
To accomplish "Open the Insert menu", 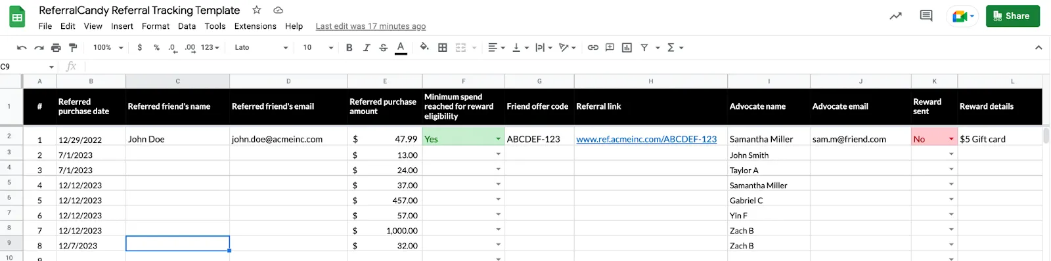I will coord(122,26).
